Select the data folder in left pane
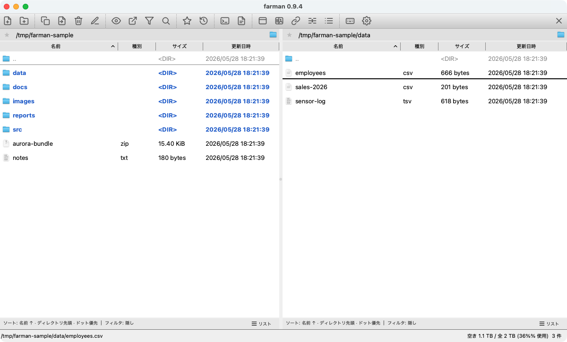Image resolution: width=567 pixels, height=342 pixels. 139,73
